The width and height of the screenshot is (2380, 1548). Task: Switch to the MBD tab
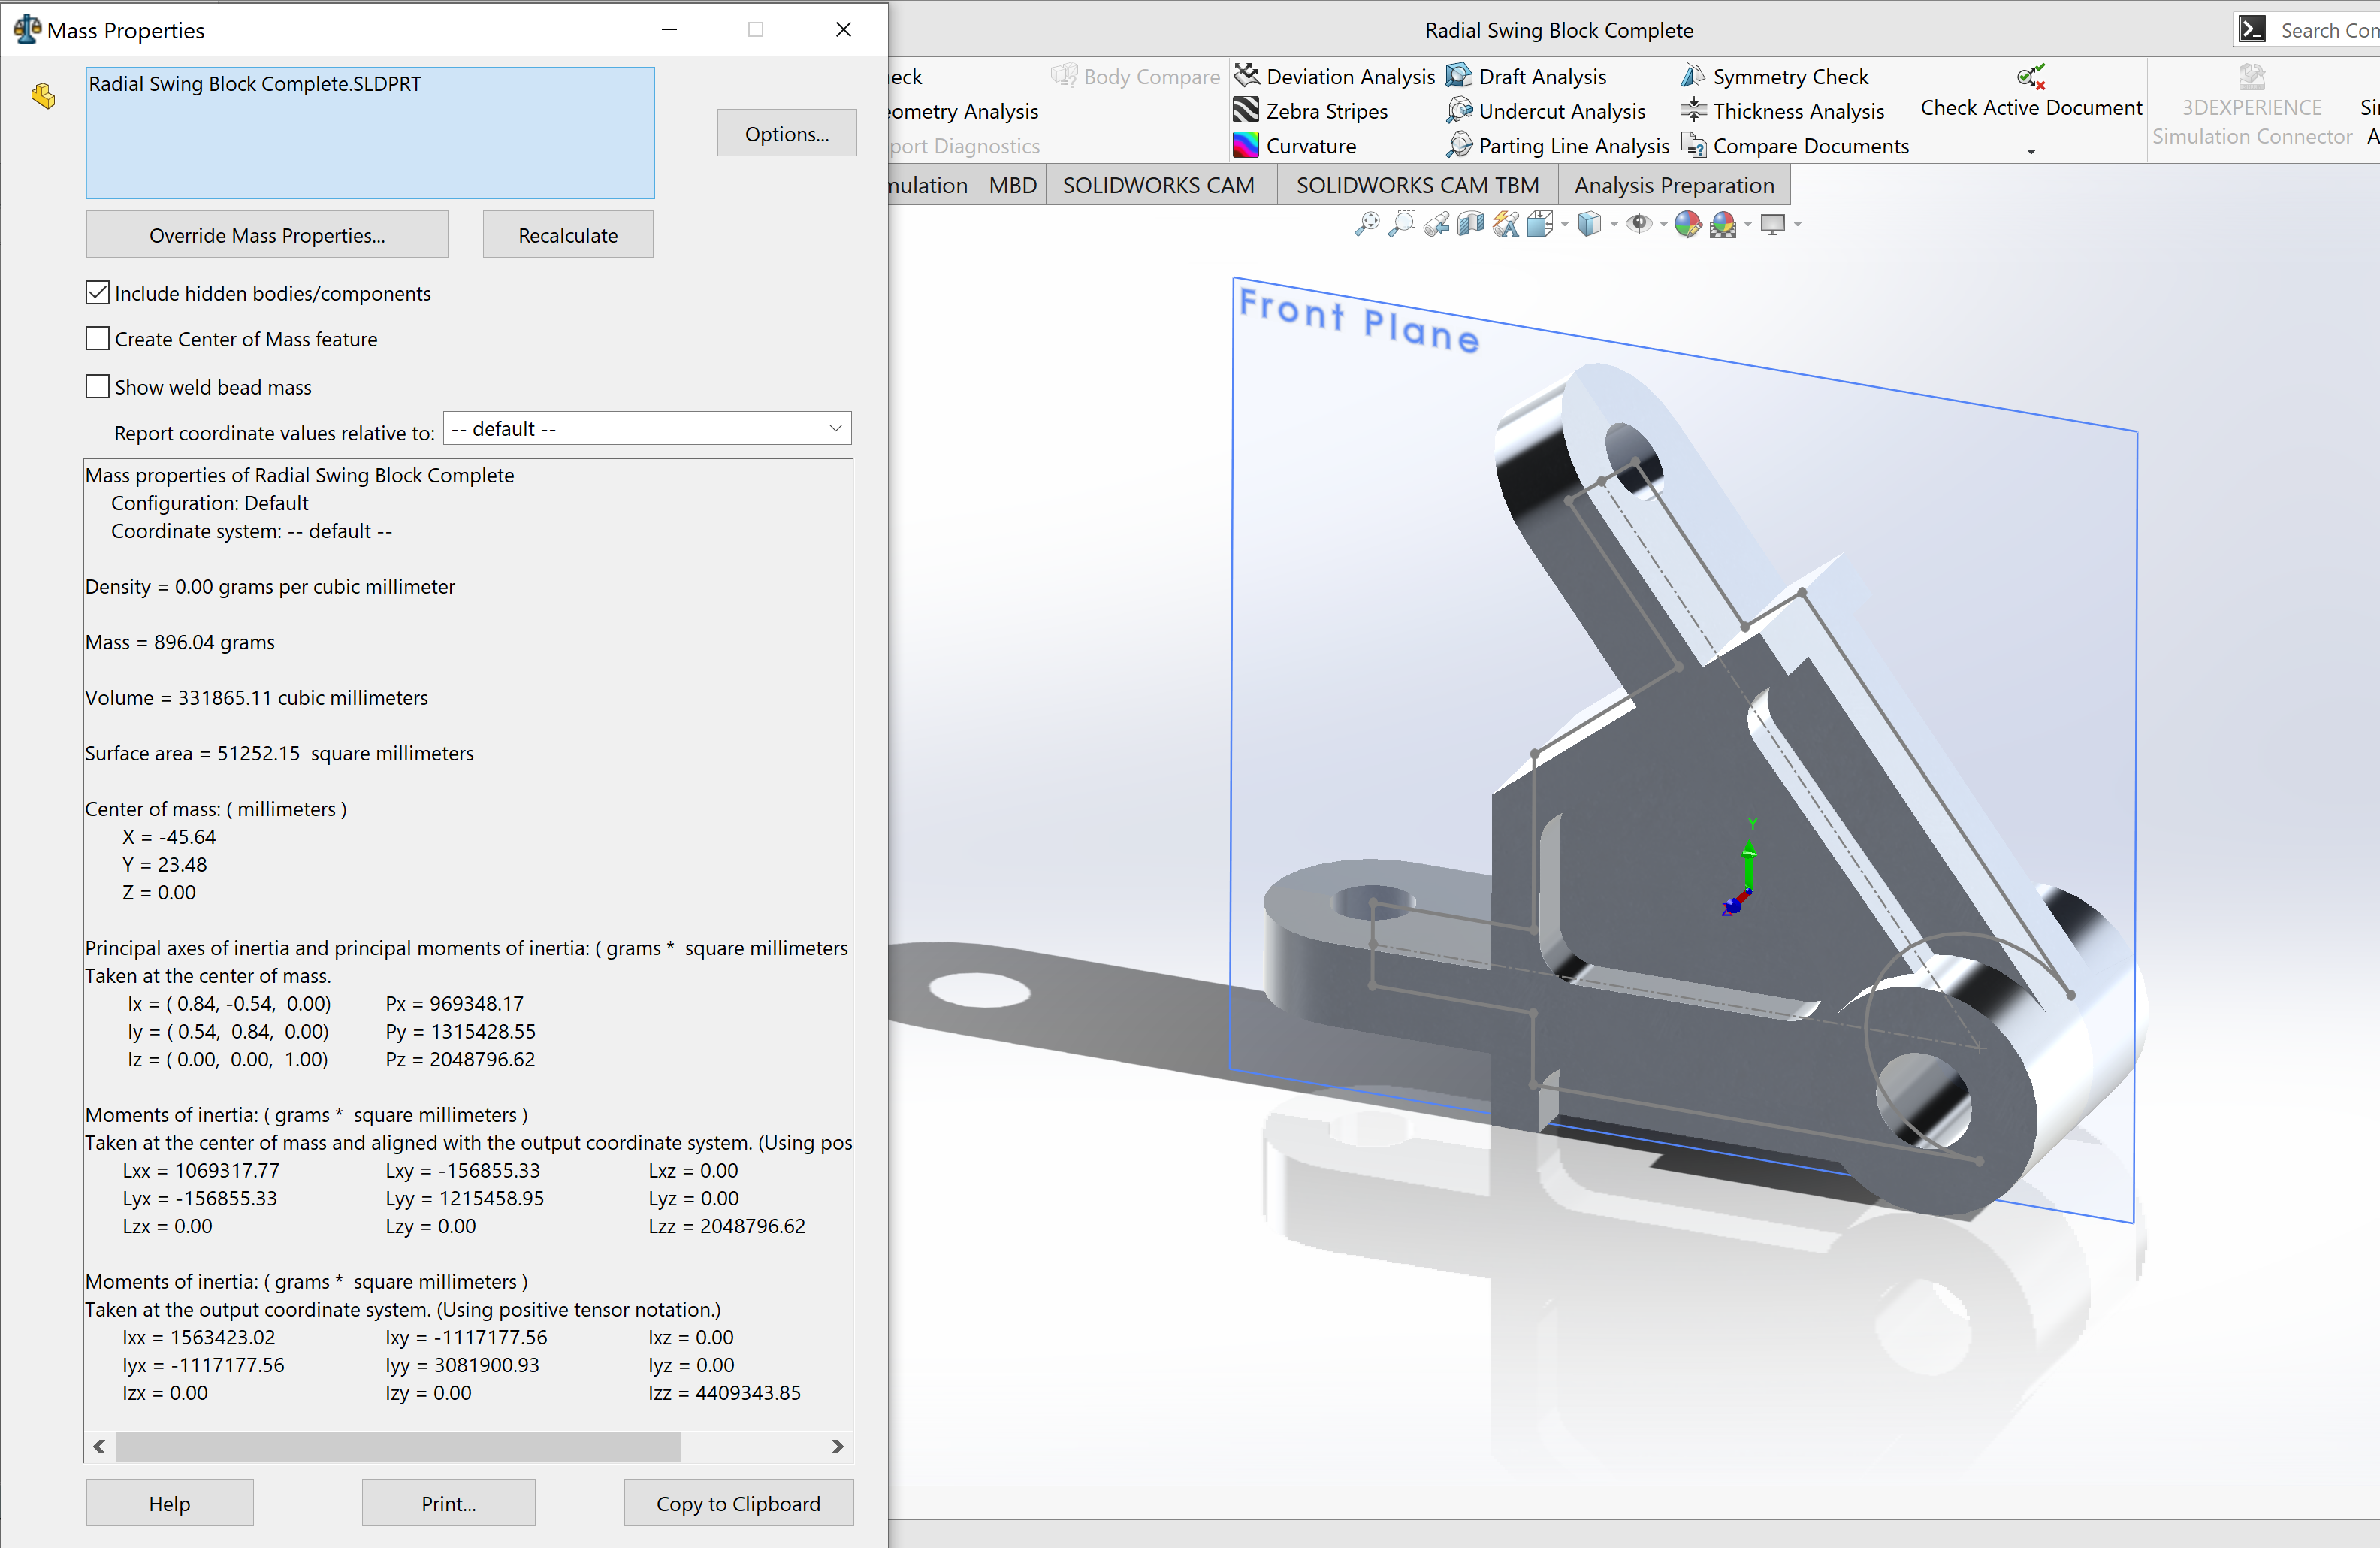[1012, 185]
